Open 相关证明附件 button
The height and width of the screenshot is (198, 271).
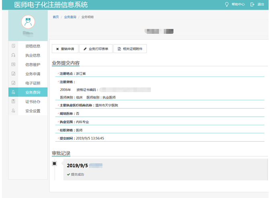tap(130, 49)
